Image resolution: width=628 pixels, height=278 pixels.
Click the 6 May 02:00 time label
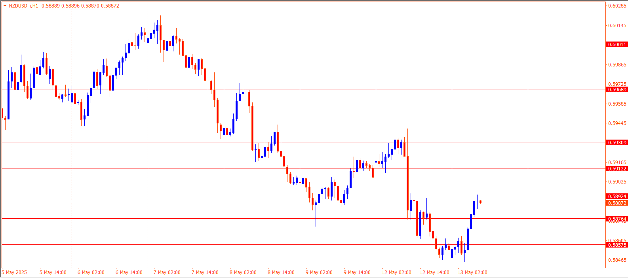91,272
